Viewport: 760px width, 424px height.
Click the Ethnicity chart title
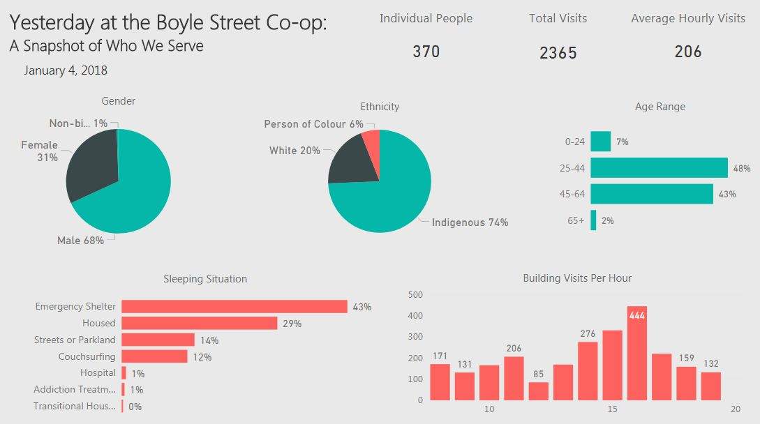[x=380, y=107]
